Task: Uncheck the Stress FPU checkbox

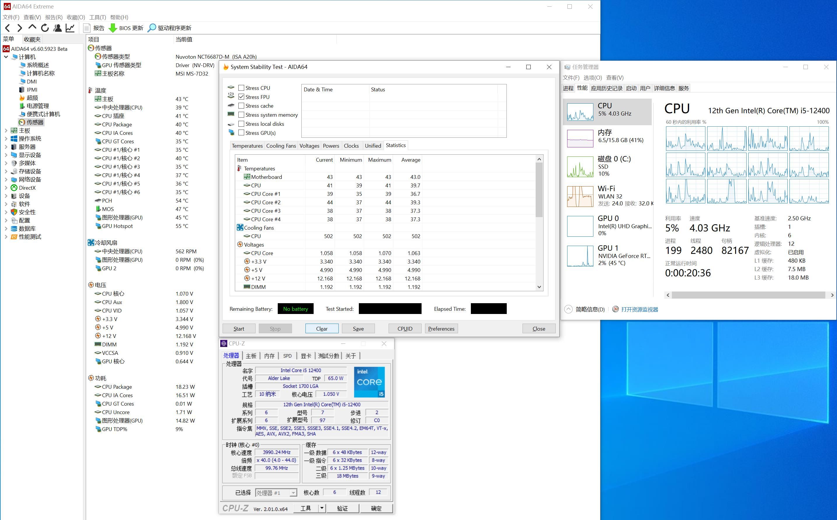Action: tap(241, 97)
